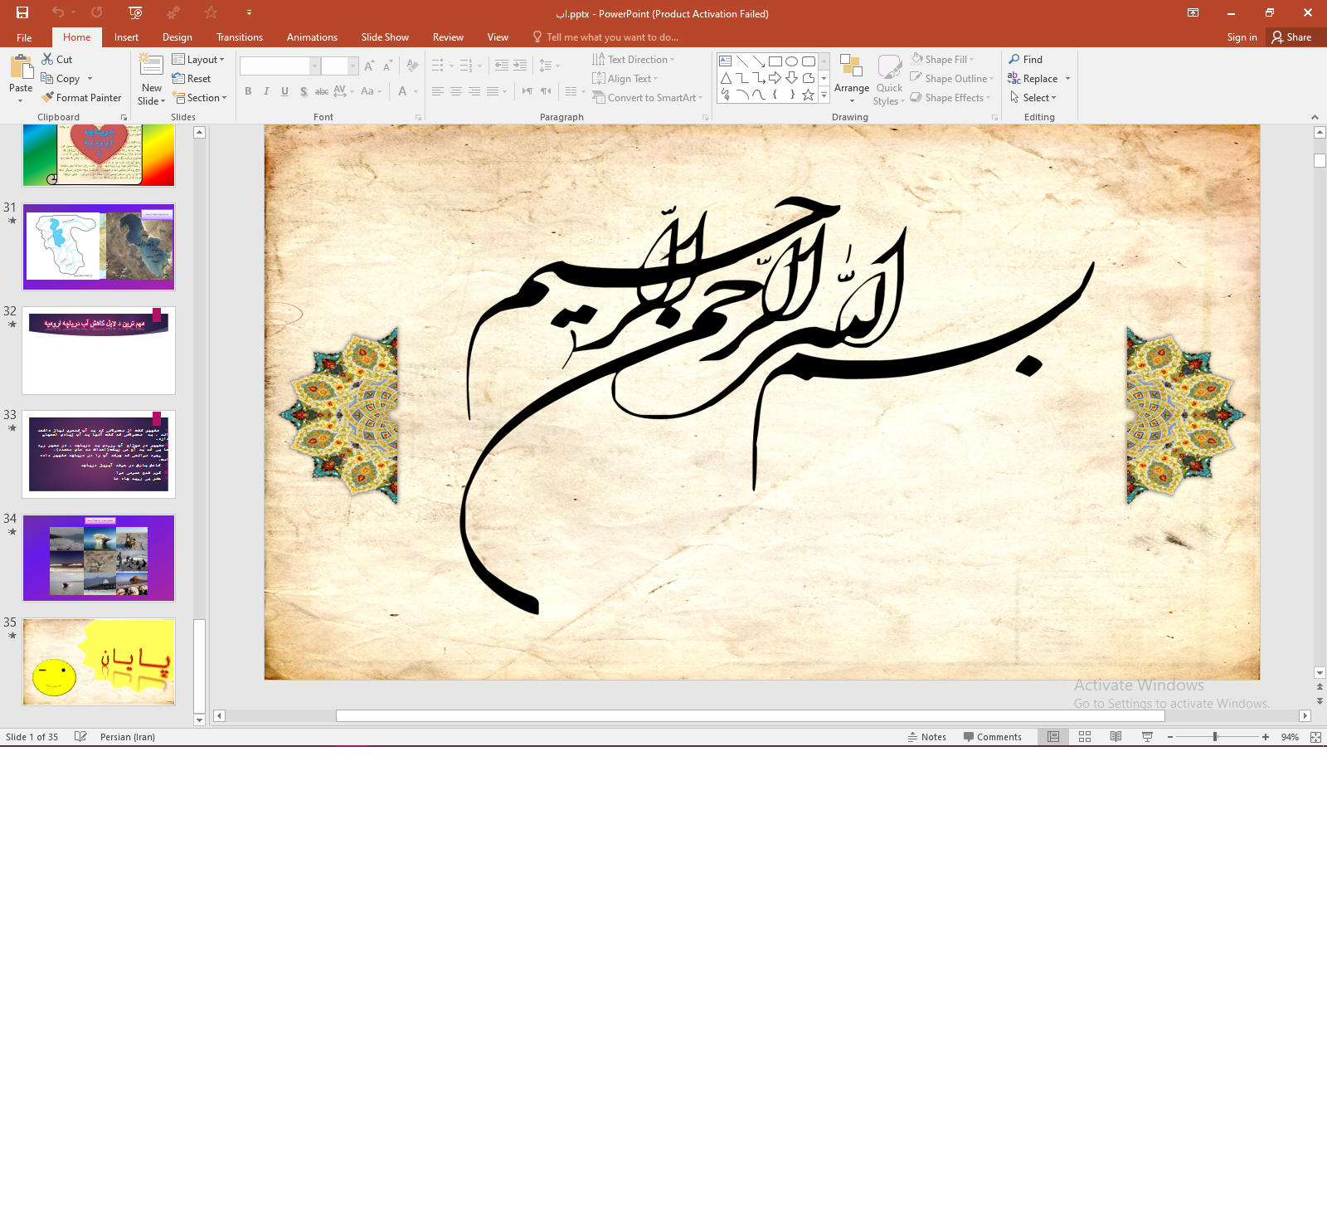The image size is (1327, 1210).
Task: Fit slide to current window icon
Action: point(1315,737)
